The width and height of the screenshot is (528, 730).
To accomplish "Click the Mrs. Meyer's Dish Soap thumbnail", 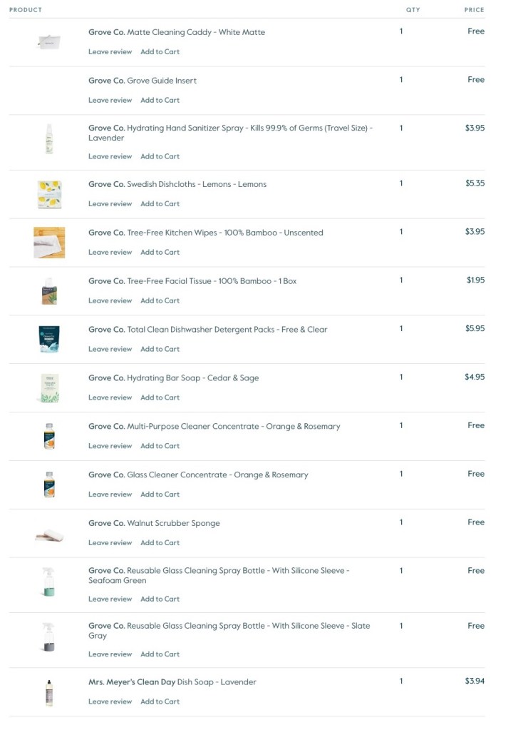I will 49,692.
